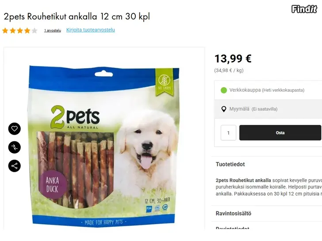Click the green availability dot for Verkkokauppa

pyautogui.click(x=224, y=90)
